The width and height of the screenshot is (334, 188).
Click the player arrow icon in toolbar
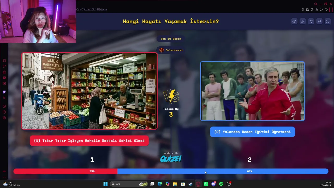tap(321, 10)
